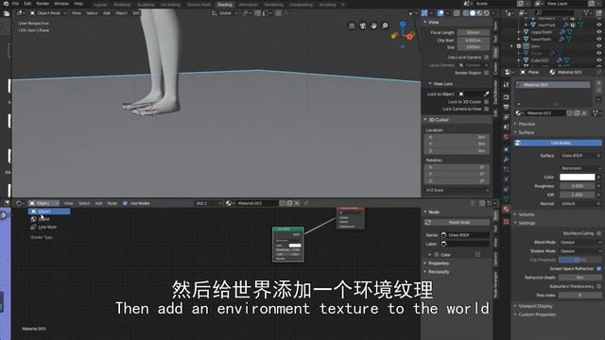Open the Output properties tab icon
Screen dimensions: 605x340
pos(507,107)
